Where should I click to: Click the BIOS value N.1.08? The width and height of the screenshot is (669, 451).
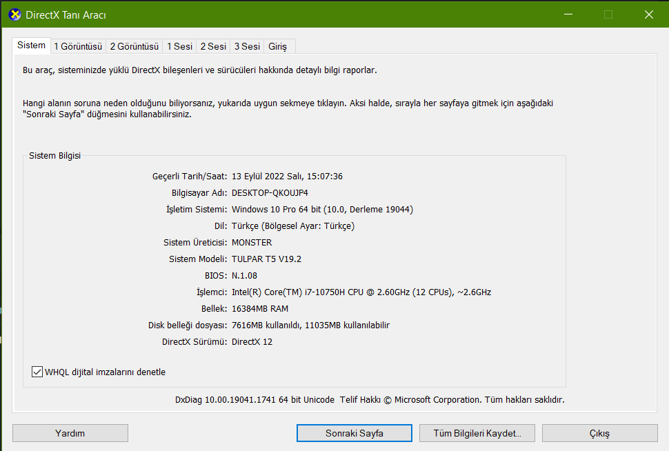(x=244, y=276)
